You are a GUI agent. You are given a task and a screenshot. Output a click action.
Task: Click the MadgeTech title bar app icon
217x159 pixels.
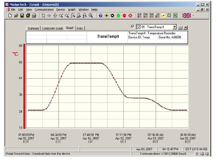click(x=7, y=5)
